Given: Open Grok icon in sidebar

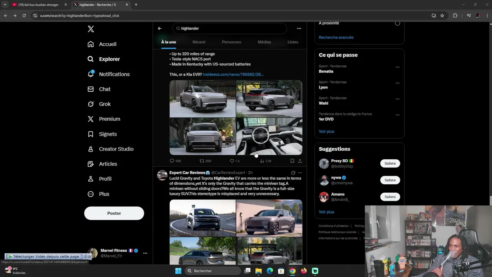Looking at the screenshot, I should click(x=91, y=104).
